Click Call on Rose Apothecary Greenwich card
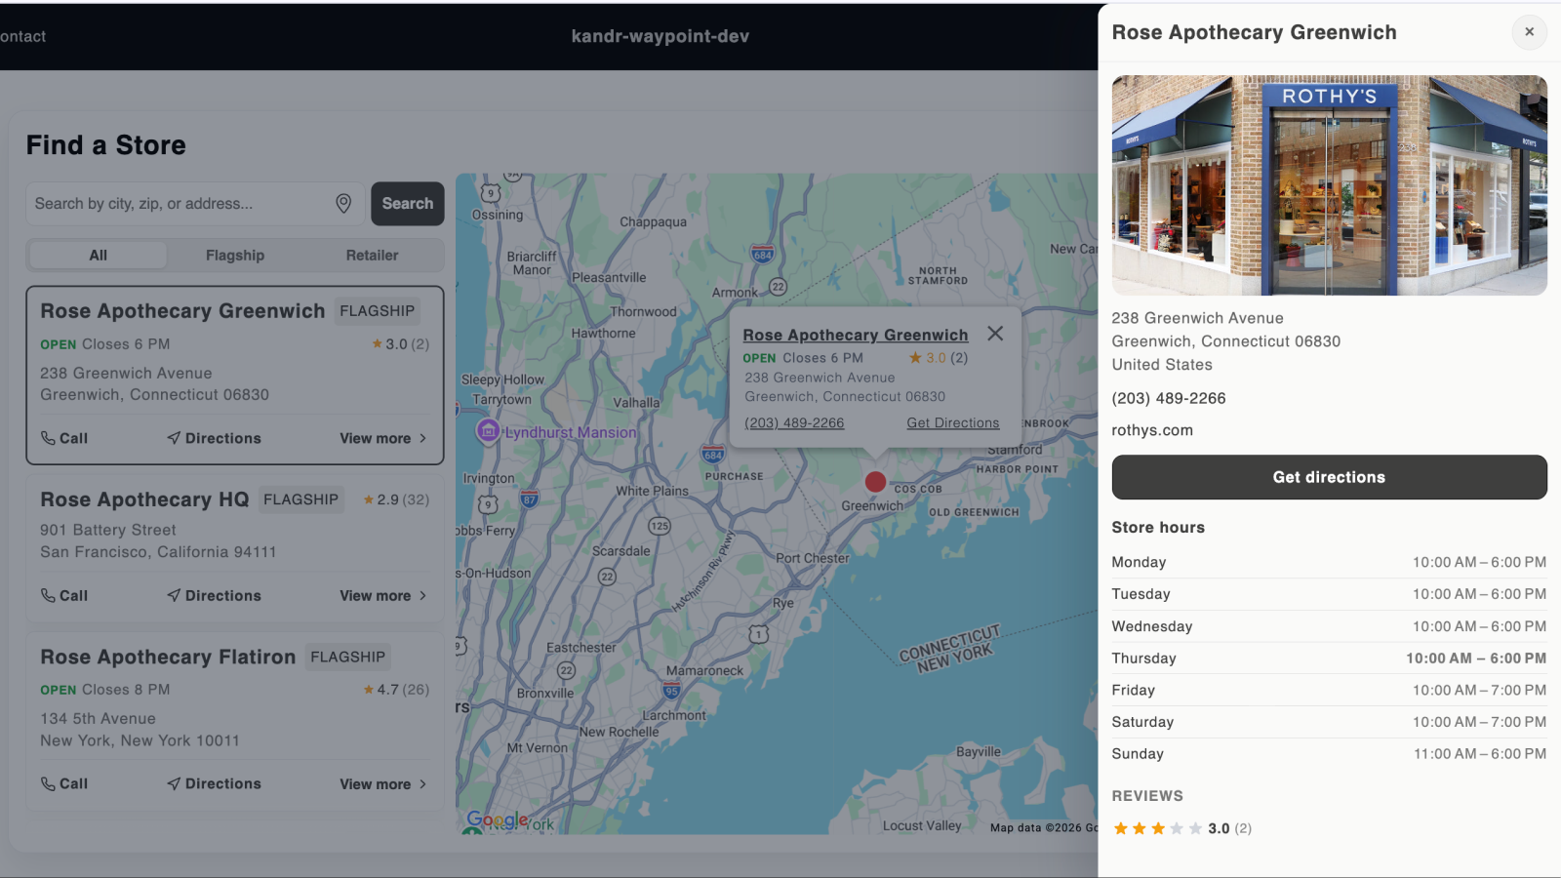Screen dimensions: 1561x878 tap(64, 438)
